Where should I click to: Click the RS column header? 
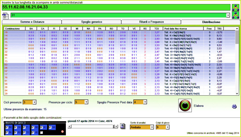145,29
